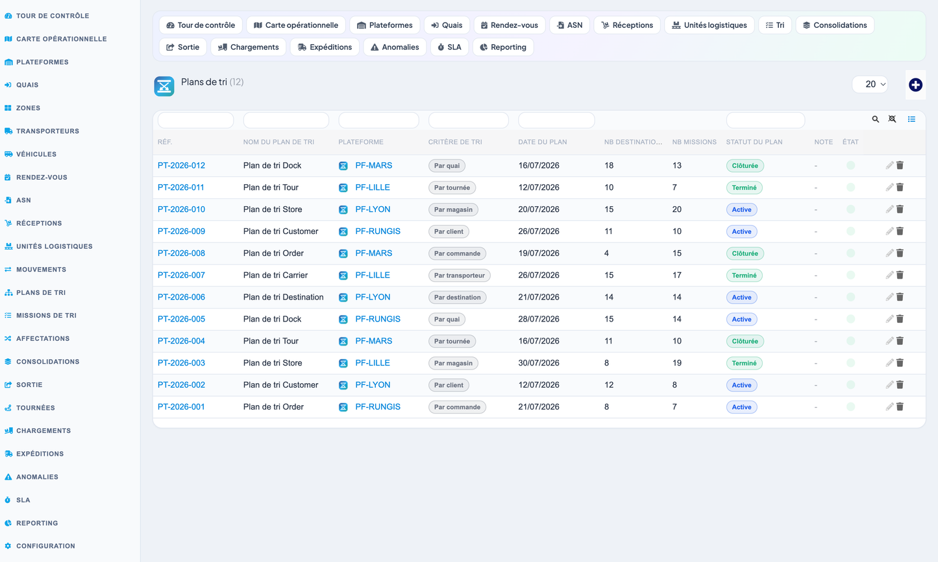Switch to the Consolidations top tab
Viewport: 938px width, 562px height.
click(x=835, y=25)
